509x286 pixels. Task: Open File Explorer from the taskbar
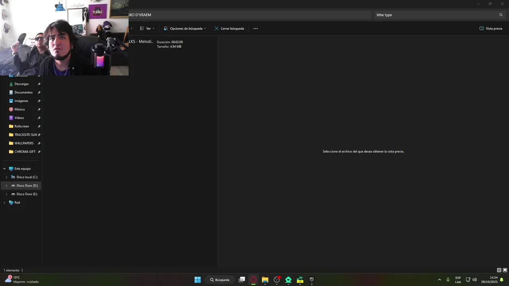[x=265, y=280]
